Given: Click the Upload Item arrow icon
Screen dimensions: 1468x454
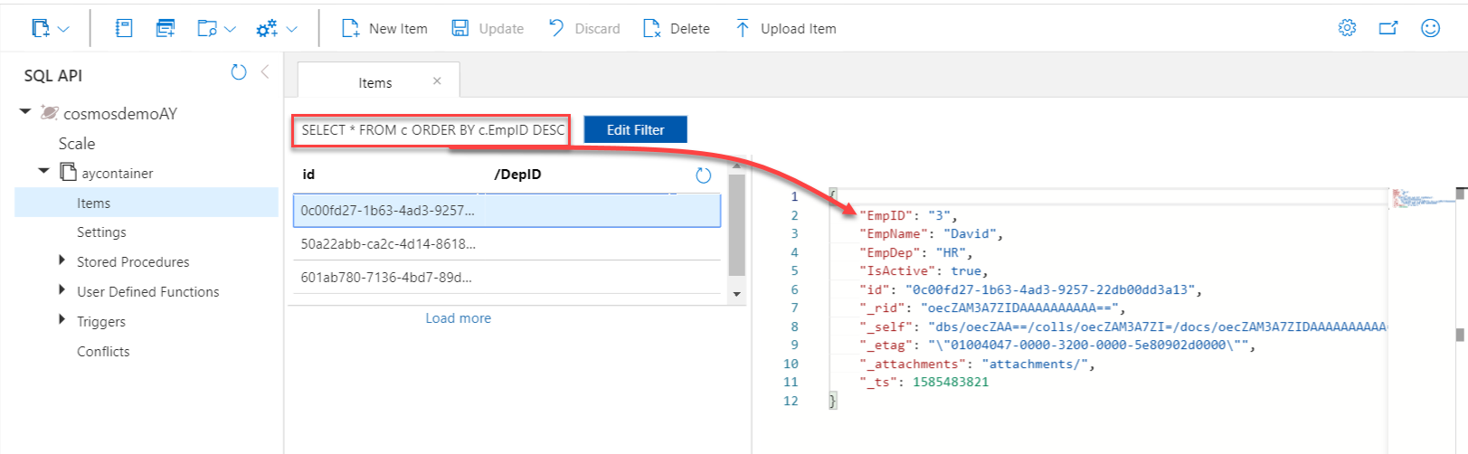Looking at the screenshot, I should coord(743,29).
